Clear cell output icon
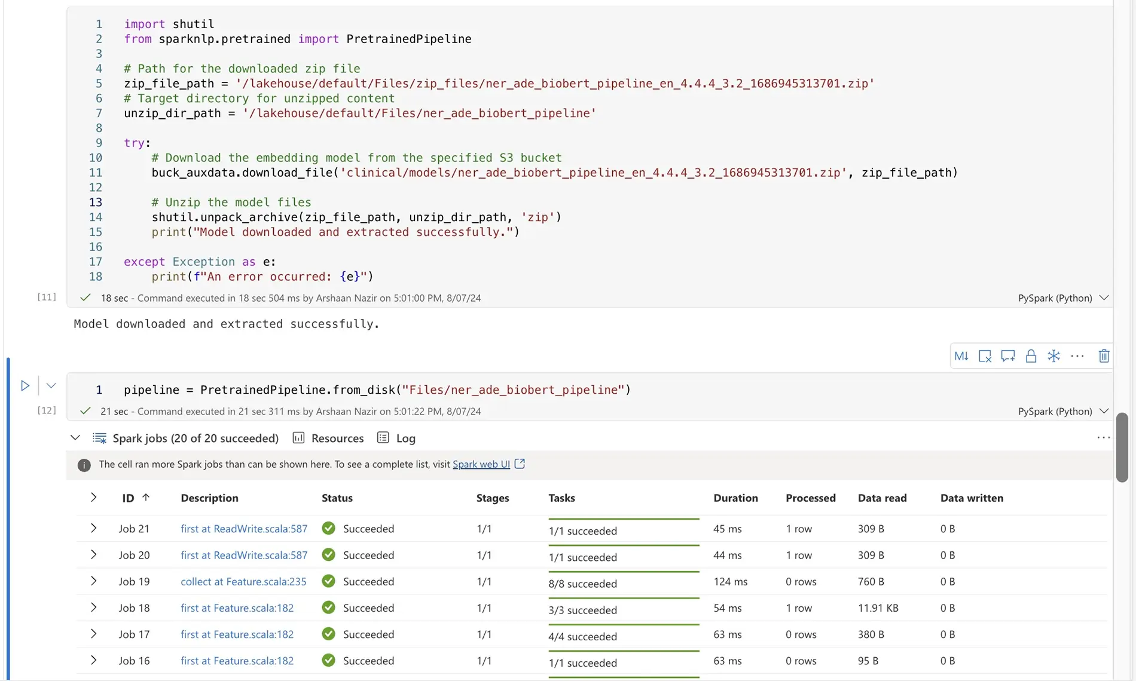 [985, 356]
